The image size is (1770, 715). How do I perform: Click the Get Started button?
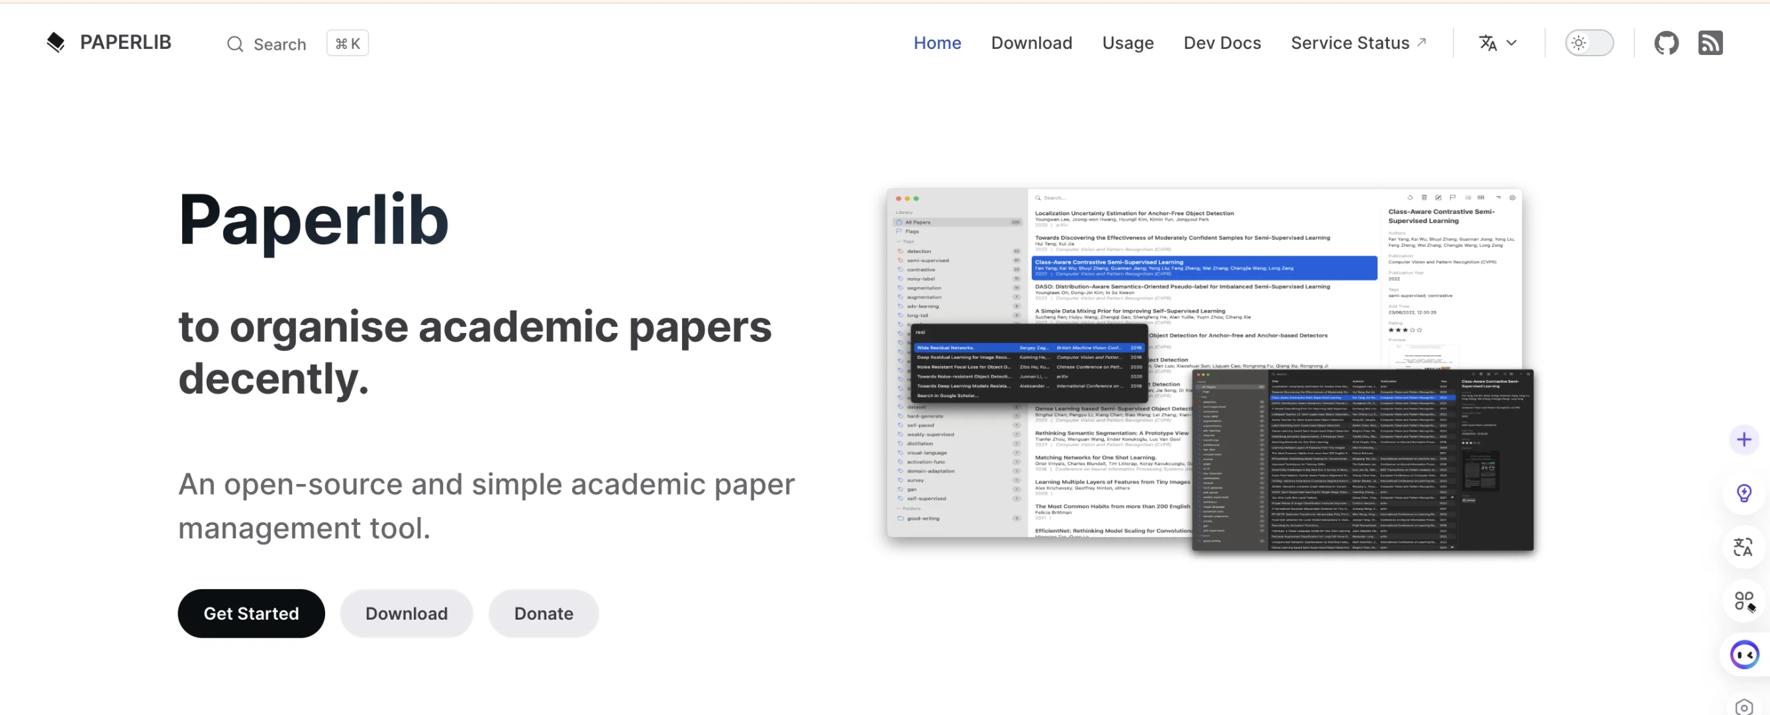coord(251,612)
